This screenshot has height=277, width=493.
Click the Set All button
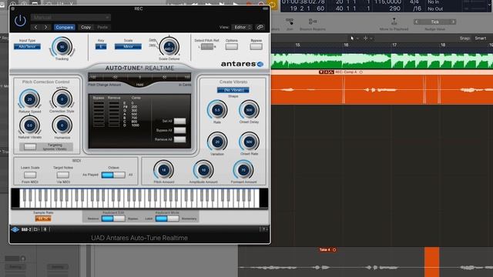pos(179,121)
